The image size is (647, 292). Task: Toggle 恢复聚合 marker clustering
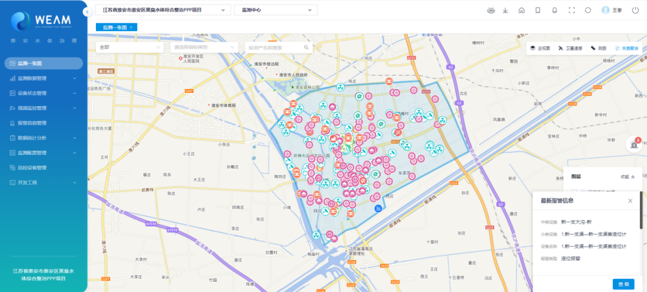[x=626, y=48]
